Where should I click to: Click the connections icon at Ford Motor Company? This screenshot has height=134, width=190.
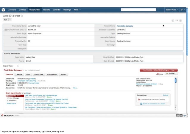coord(139,100)
